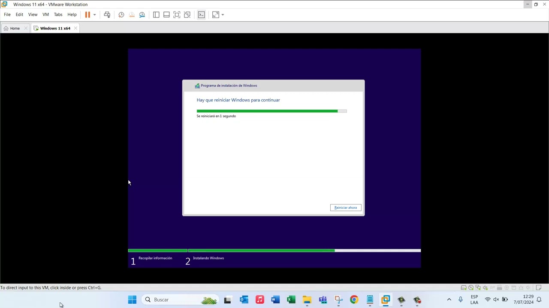Click the Unity mode toolbar icon
The height and width of the screenshot is (308, 549).
coord(187,15)
